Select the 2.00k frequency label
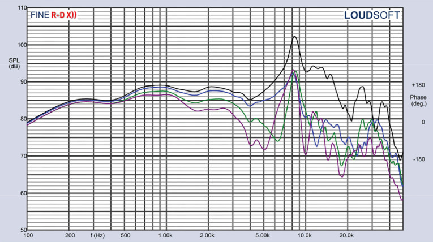Image resolution: width=433 pixels, height=242 pixels. coord(207,235)
